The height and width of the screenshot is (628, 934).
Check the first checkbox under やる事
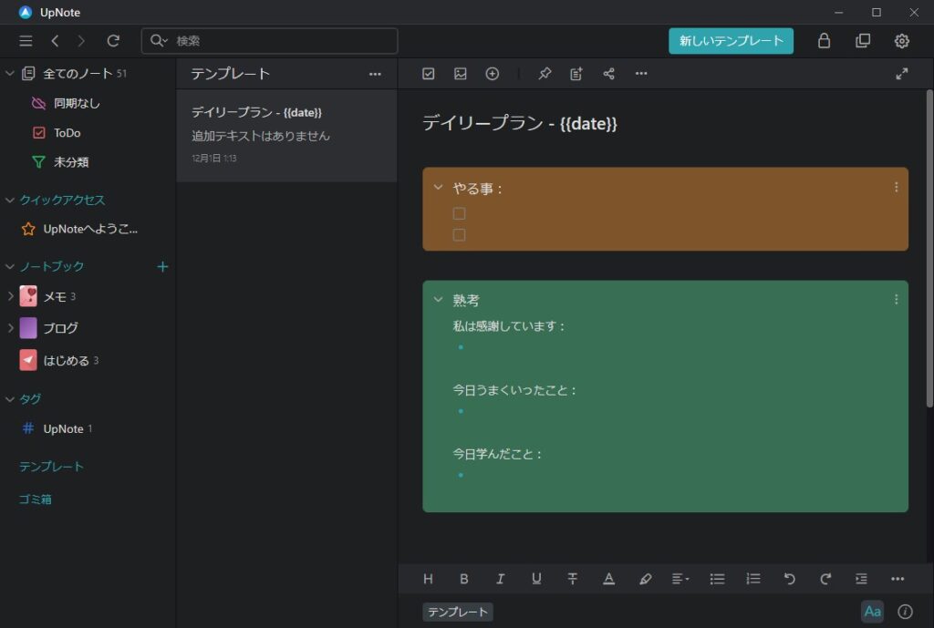pos(459,212)
